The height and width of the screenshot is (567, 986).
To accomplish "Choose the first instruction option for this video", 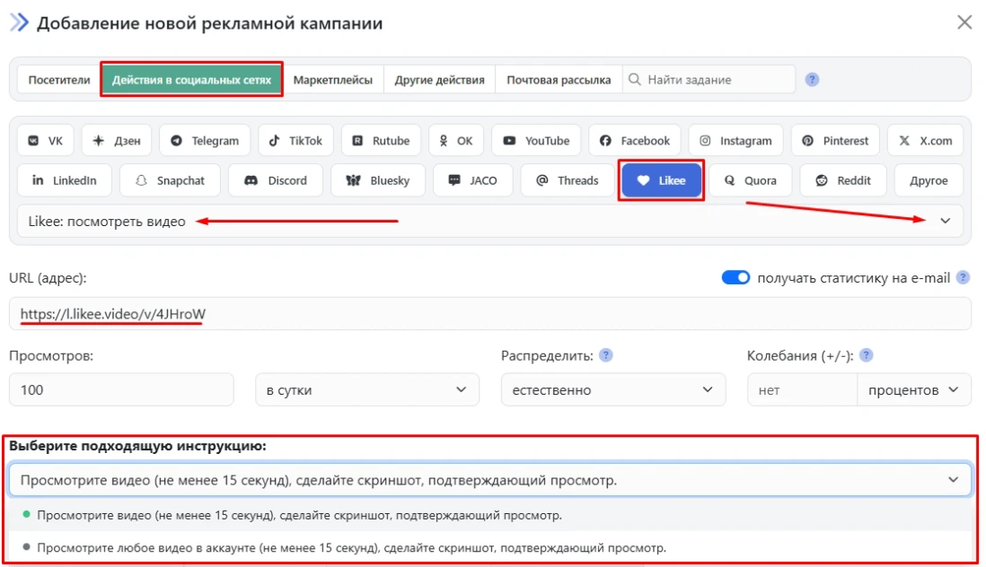I will click(x=300, y=516).
